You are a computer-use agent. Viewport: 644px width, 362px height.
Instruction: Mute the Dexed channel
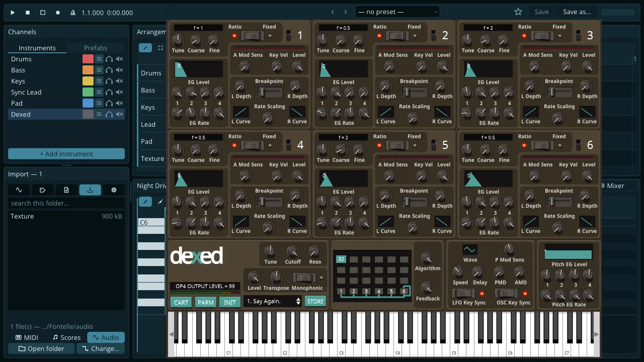coord(119,114)
